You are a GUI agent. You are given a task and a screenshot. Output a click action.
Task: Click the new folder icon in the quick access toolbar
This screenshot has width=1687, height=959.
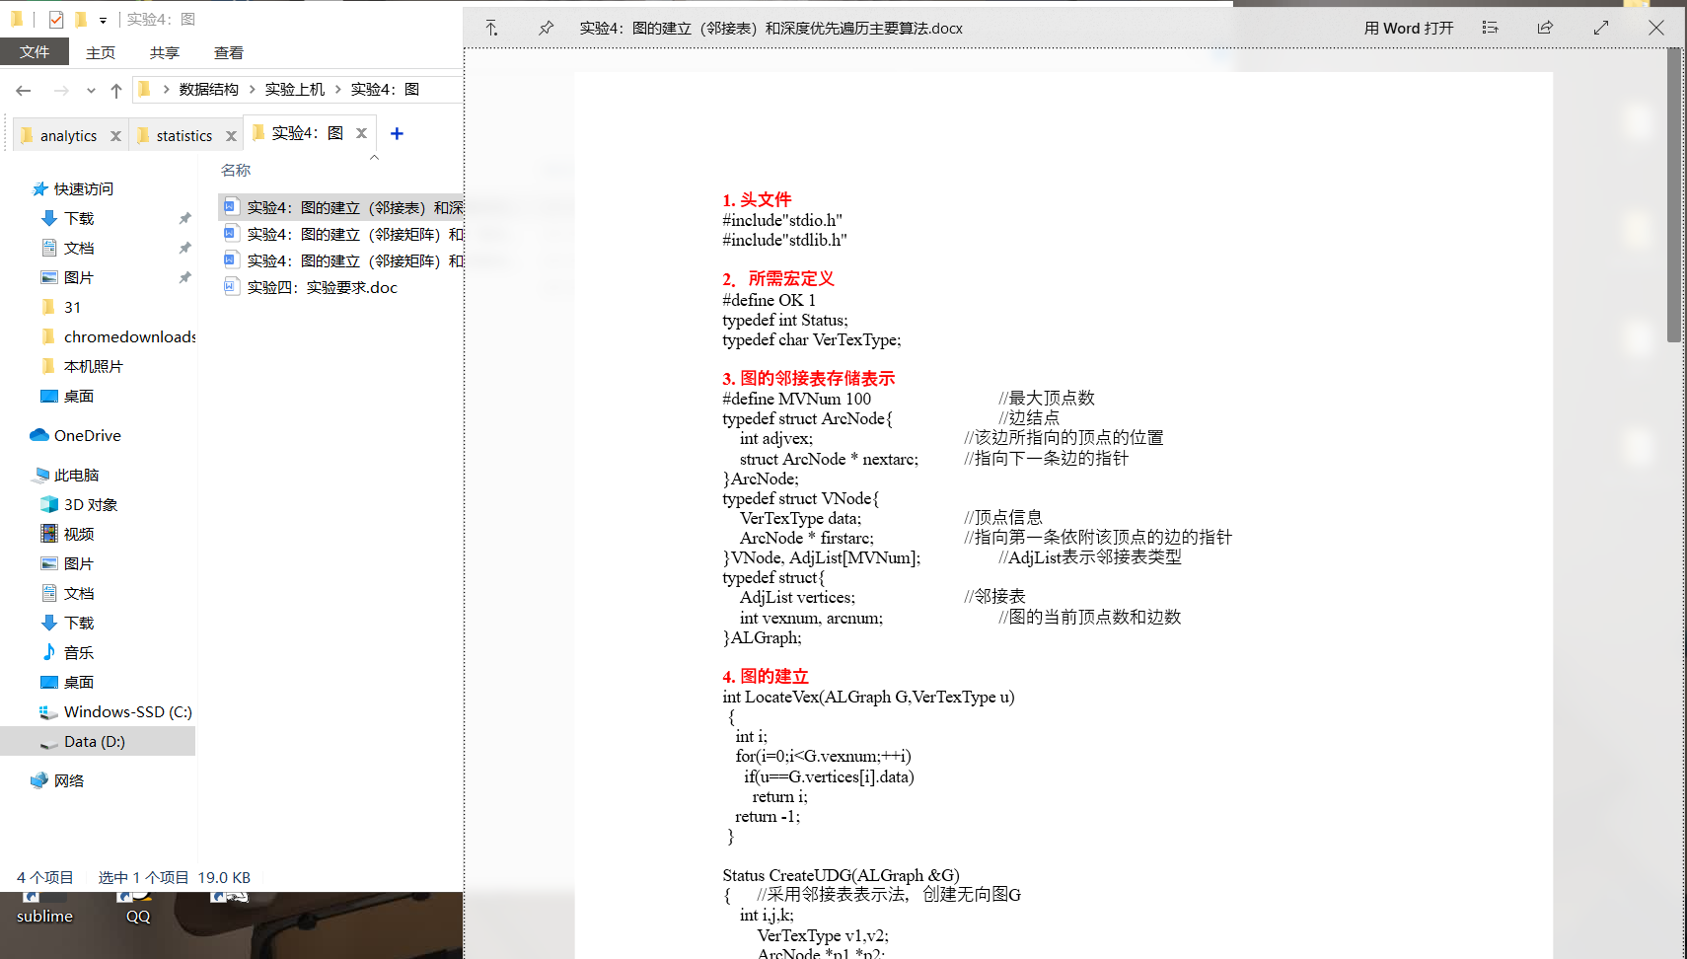click(x=81, y=19)
